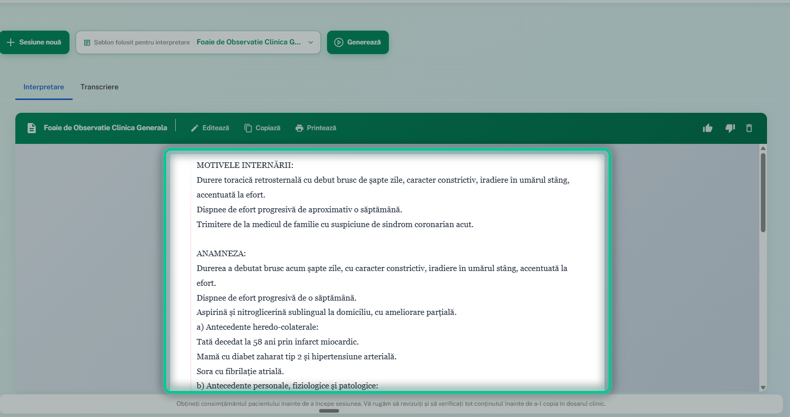The width and height of the screenshot is (790, 417).
Task: Print the document with Printează
Action: point(316,128)
